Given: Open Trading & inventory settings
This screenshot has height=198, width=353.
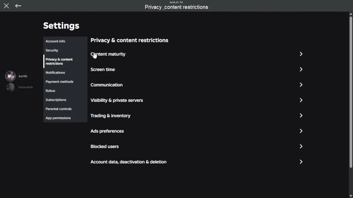Looking at the screenshot, I should tap(197, 116).
